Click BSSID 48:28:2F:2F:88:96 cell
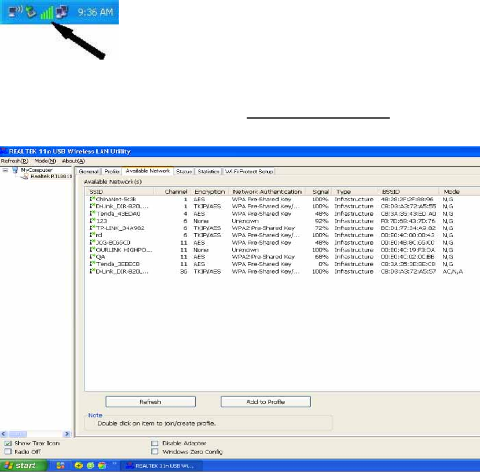This screenshot has width=480, height=472. point(407,199)
